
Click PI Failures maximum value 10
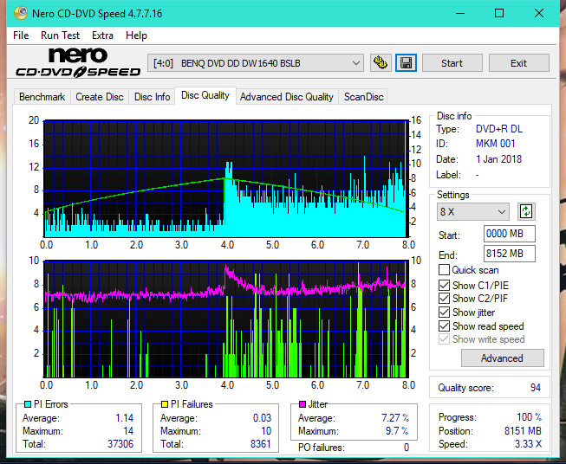point(266,431)
